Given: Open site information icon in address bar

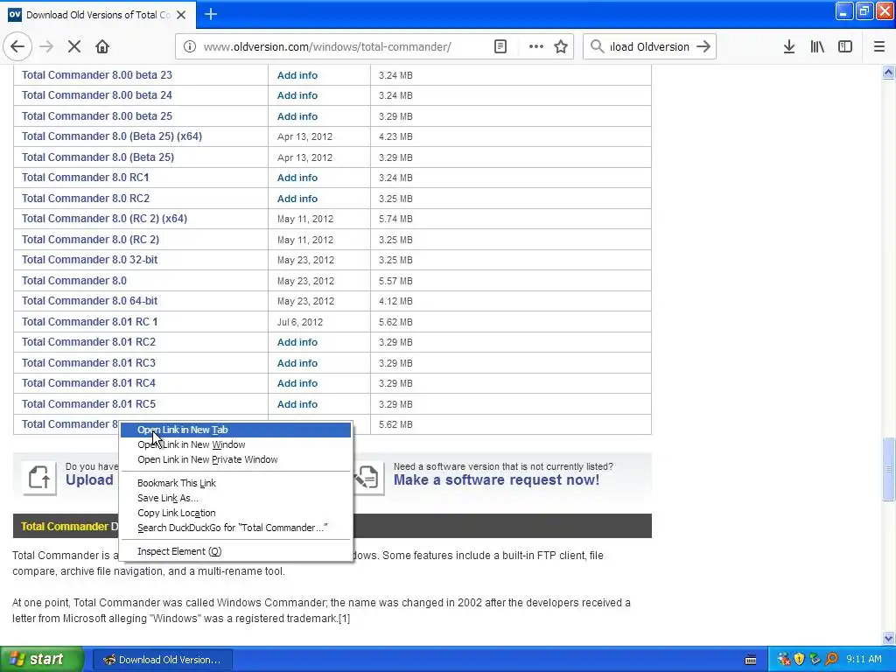Looking at the screenshot, I should [x=189, y=47].
